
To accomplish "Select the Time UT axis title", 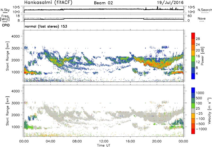I will click(x=104, y=145).
